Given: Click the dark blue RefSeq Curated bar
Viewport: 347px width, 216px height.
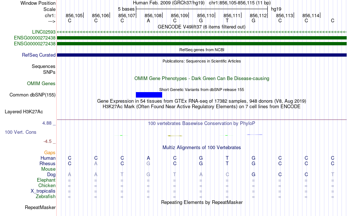Looking at the screenshot, I should click(202, 55).
